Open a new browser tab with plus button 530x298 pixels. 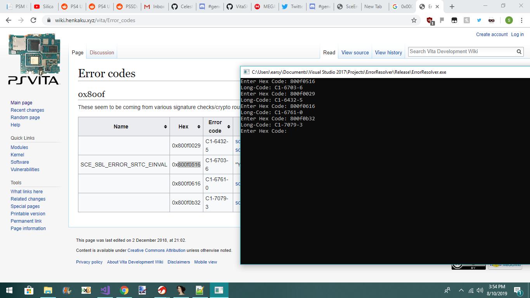452,7
